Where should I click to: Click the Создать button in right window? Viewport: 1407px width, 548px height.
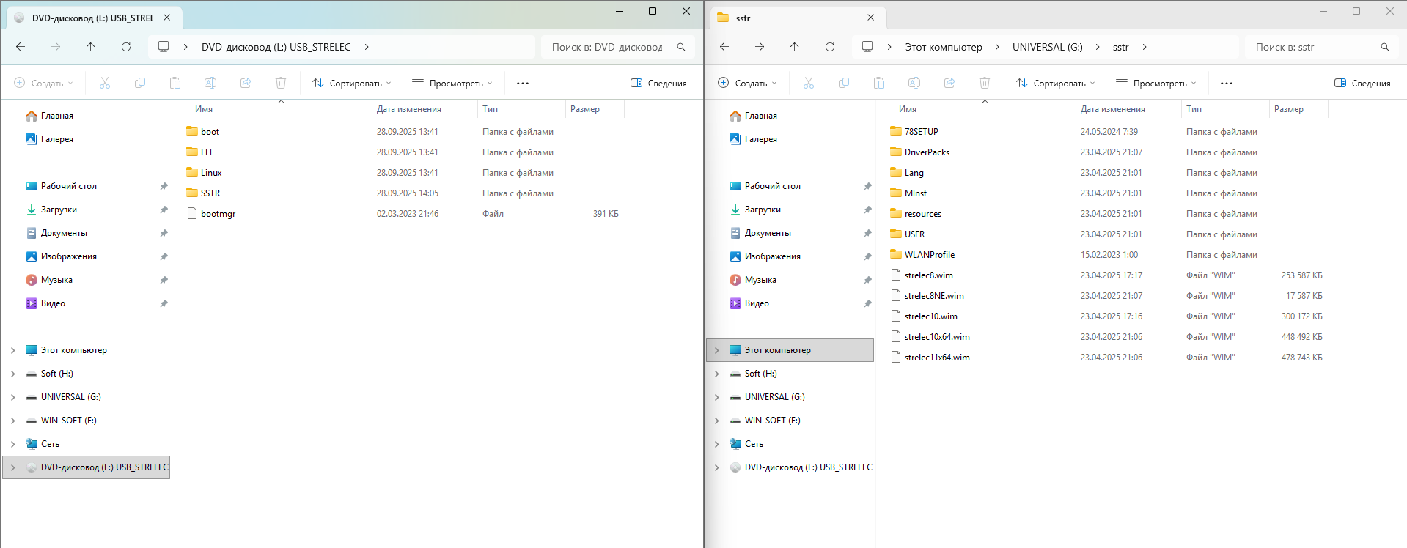746,84
